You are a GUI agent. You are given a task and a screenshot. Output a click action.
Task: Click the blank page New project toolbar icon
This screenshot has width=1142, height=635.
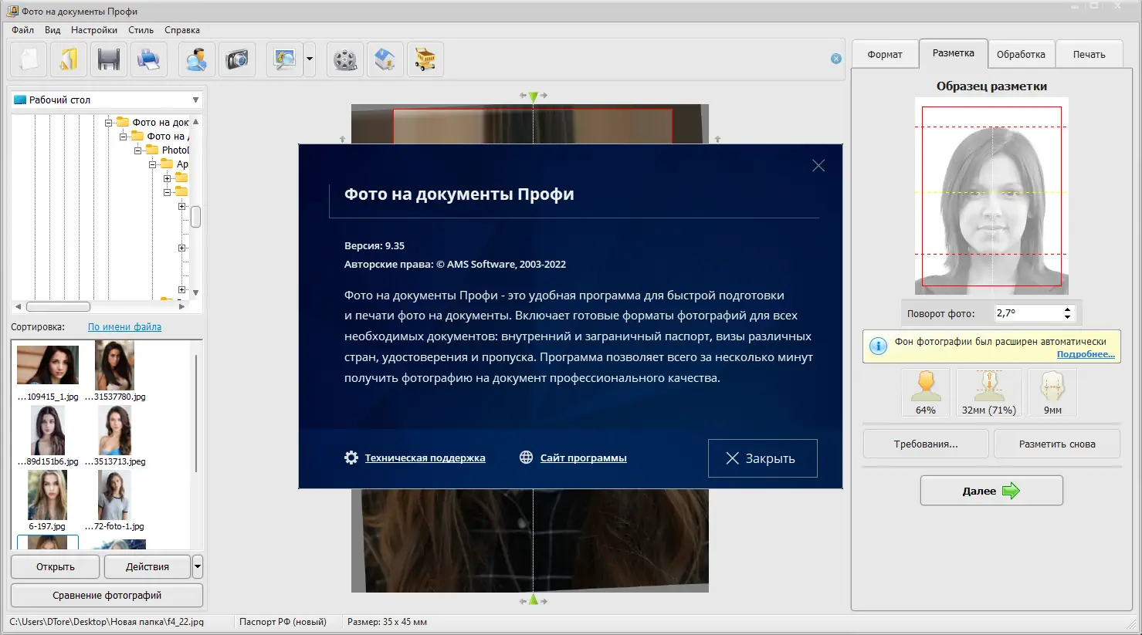tap(29, 59)
